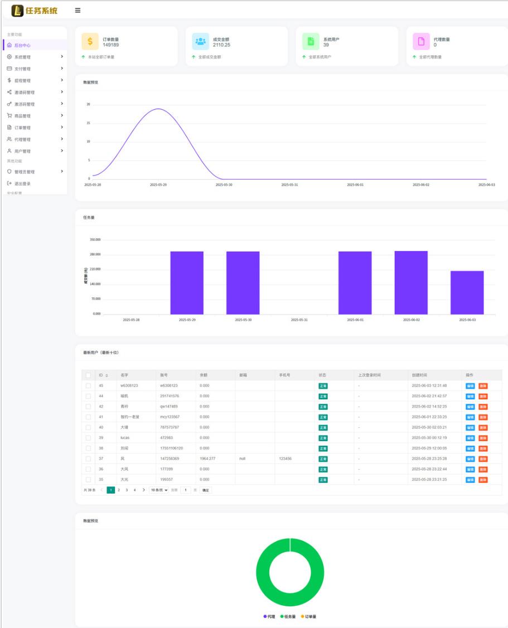Click the ID column sort arrows
The height and width of the screenshot is (628, 508).
(107, 375)
